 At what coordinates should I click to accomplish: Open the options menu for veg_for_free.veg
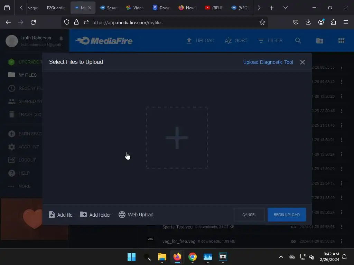pyautogui.click(x=341, y=241)
